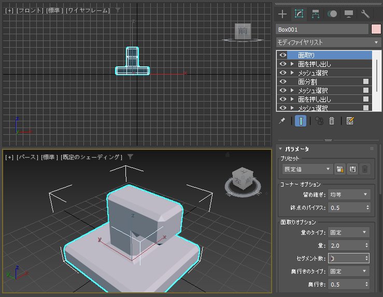Click the 終点のバイアス spinner arrows
Screen dimensions: 383x297
coord(367,208)
